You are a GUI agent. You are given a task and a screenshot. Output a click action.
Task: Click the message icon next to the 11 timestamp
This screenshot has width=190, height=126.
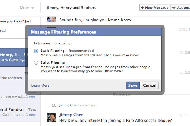(x=180, y=30)
